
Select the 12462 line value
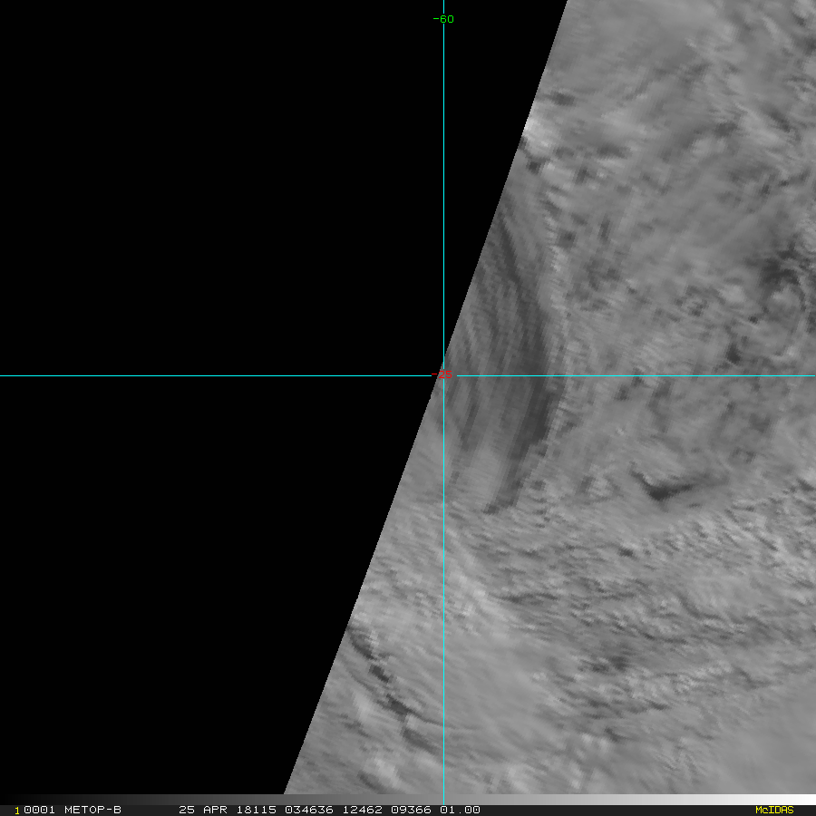(362, 810)
